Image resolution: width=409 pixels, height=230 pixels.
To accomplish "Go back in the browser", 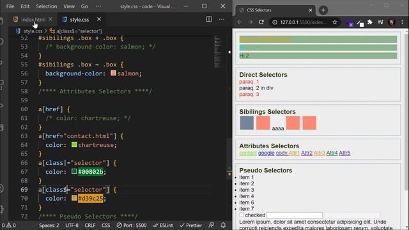I will click(240, 22).
